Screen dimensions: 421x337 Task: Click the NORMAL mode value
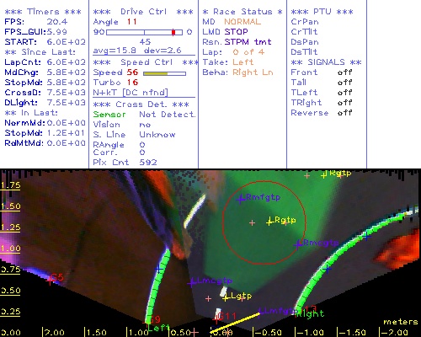242,22
